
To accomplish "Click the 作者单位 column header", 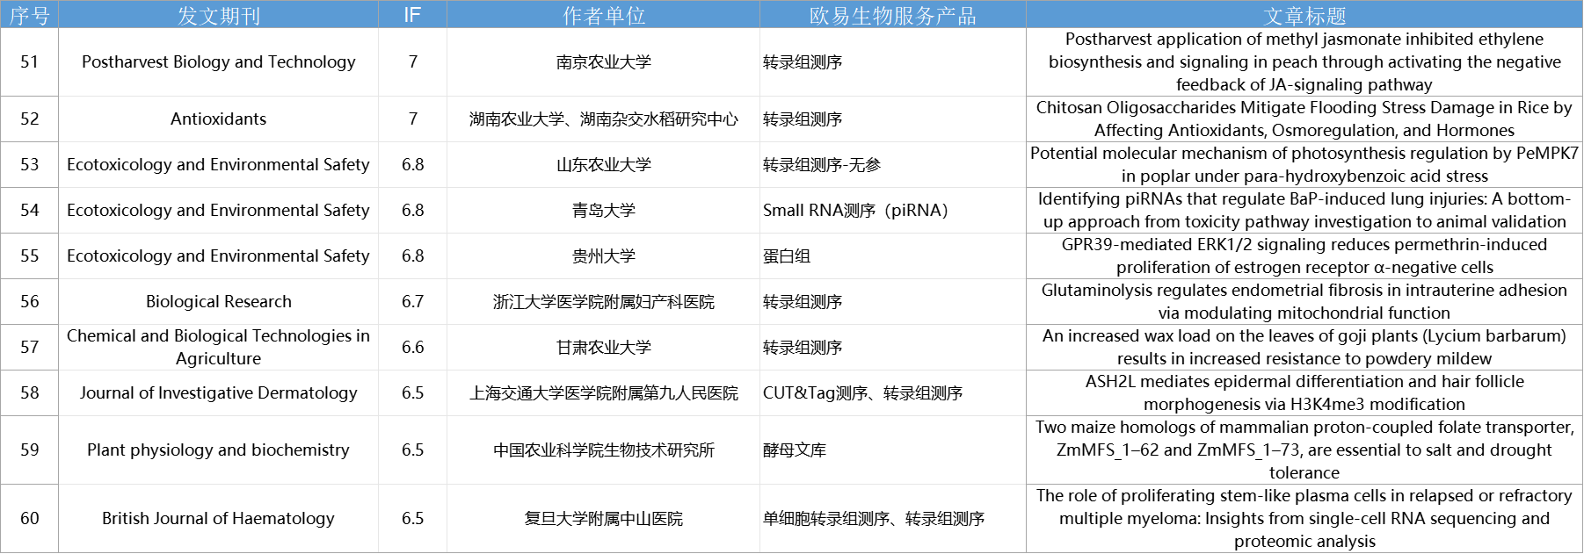I will tap(603, 15).
